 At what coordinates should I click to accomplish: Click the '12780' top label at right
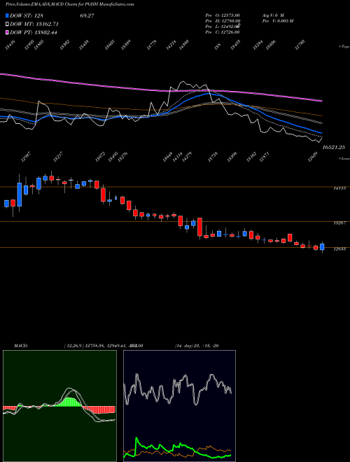point(301,45)
